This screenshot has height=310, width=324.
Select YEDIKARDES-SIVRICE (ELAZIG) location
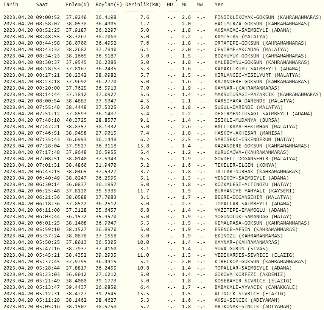(x=255, y=255)
